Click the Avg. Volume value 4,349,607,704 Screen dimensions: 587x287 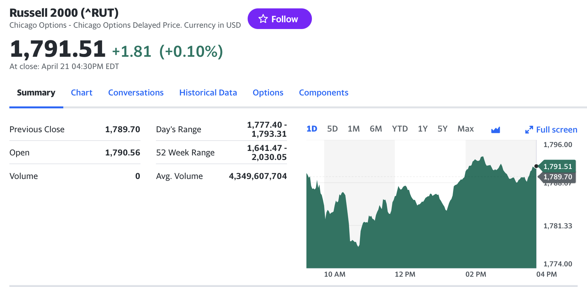tap(258, 176)
